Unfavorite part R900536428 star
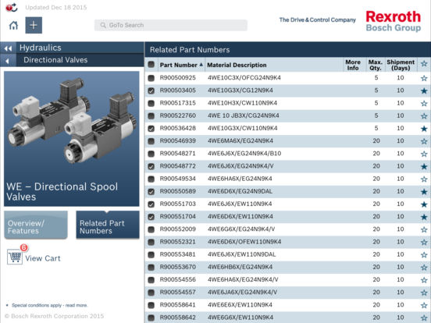Viewport: 431px width, 323px height. pyautogui.click(x=424, y=129)
